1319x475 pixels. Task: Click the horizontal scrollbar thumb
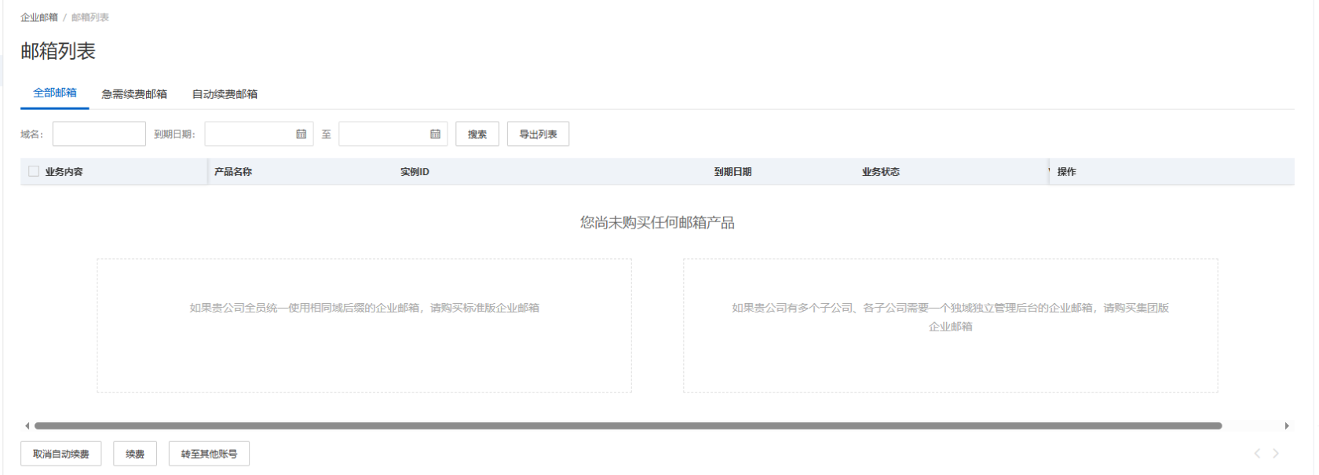coord(628,426)
